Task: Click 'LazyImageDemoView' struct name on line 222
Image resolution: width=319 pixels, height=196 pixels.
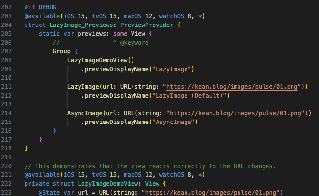Action: tap(107, 184)
